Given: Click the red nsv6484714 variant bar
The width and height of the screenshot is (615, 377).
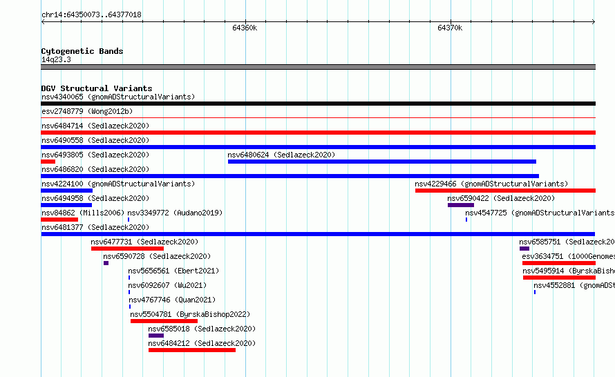Looking at the screenshot, I should (318, 133).
